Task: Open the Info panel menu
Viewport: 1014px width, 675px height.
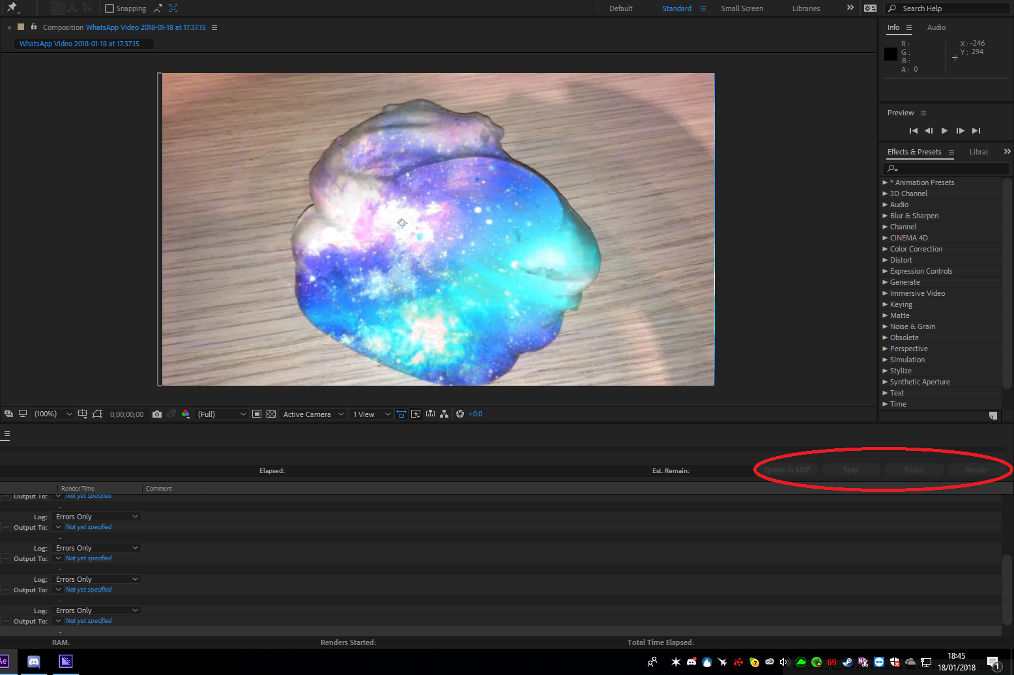Action: tap(909, 27)
